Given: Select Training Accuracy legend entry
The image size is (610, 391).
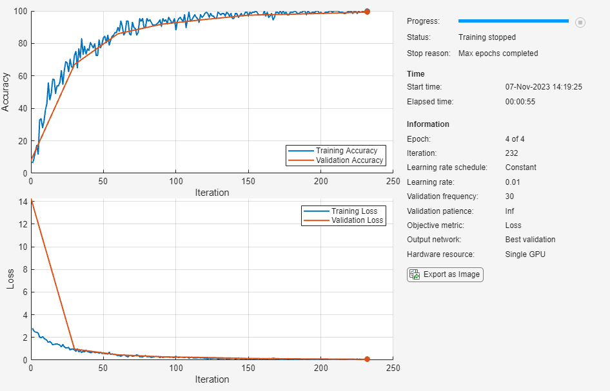Looking at the screenshot, I should (346, 151).
